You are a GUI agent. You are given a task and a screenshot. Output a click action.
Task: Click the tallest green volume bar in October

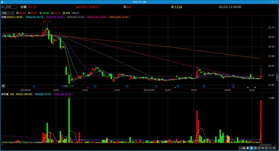click(x=69, y=120)
